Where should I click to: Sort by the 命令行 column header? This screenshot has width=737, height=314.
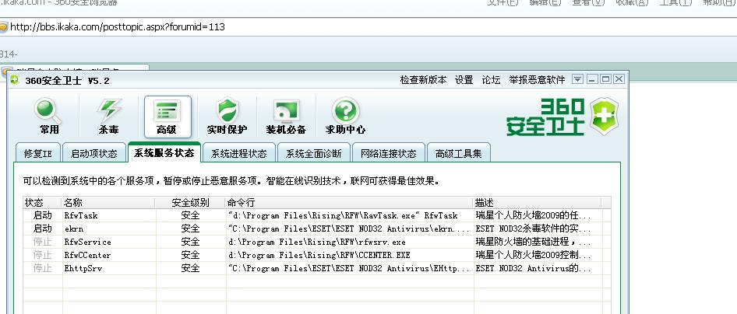pos(349,202)
